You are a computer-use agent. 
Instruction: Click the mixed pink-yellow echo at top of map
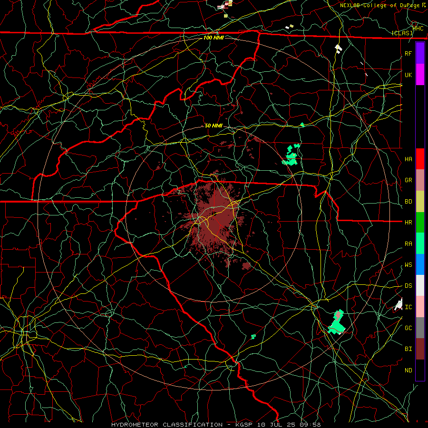tap(225, 5)
